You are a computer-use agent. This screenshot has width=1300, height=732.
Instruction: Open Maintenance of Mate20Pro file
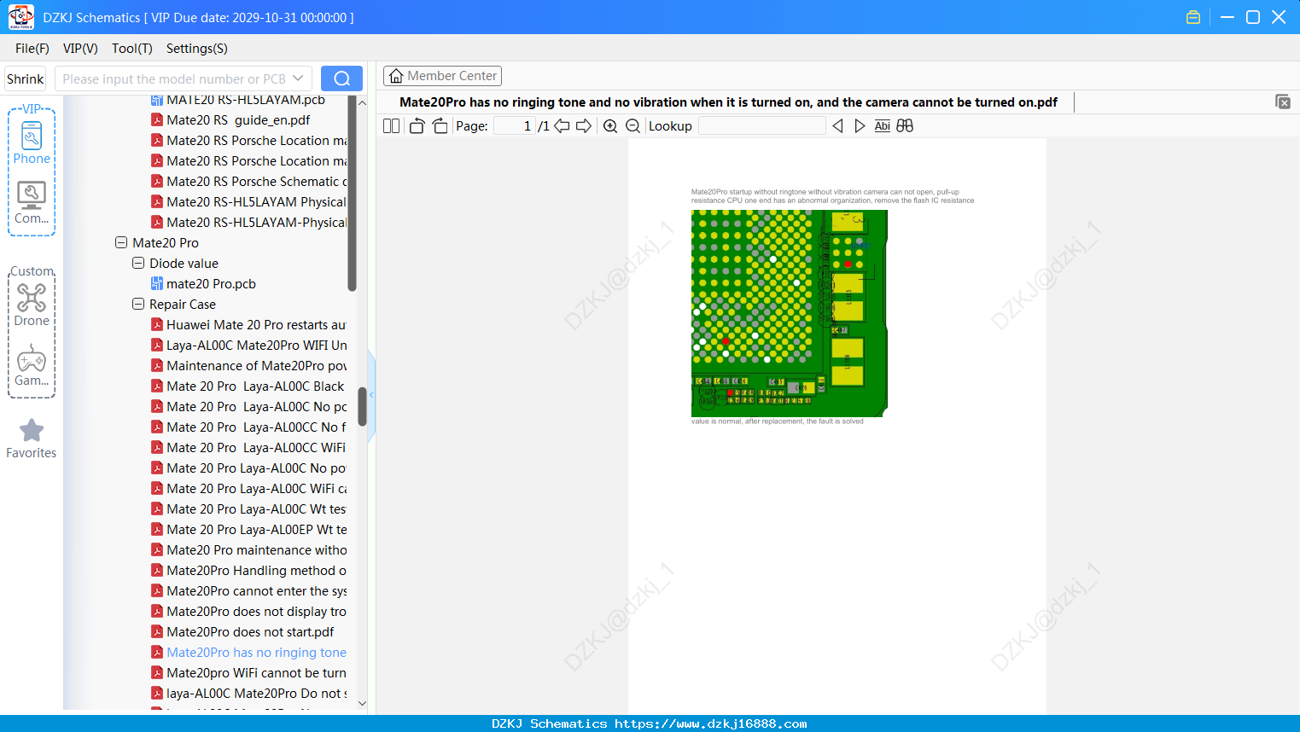[x=257, y=365]
